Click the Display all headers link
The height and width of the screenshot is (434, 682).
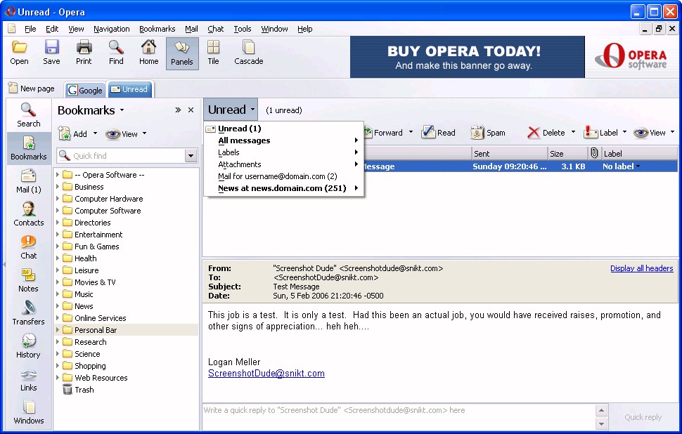tap(641, 268)
